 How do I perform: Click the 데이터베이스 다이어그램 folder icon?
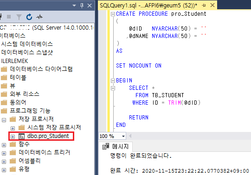4,69
